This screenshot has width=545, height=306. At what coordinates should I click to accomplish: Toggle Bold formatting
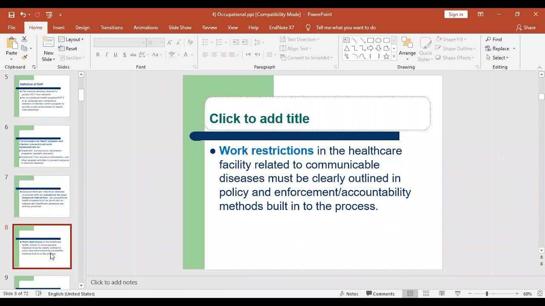(x=98, y=55)
